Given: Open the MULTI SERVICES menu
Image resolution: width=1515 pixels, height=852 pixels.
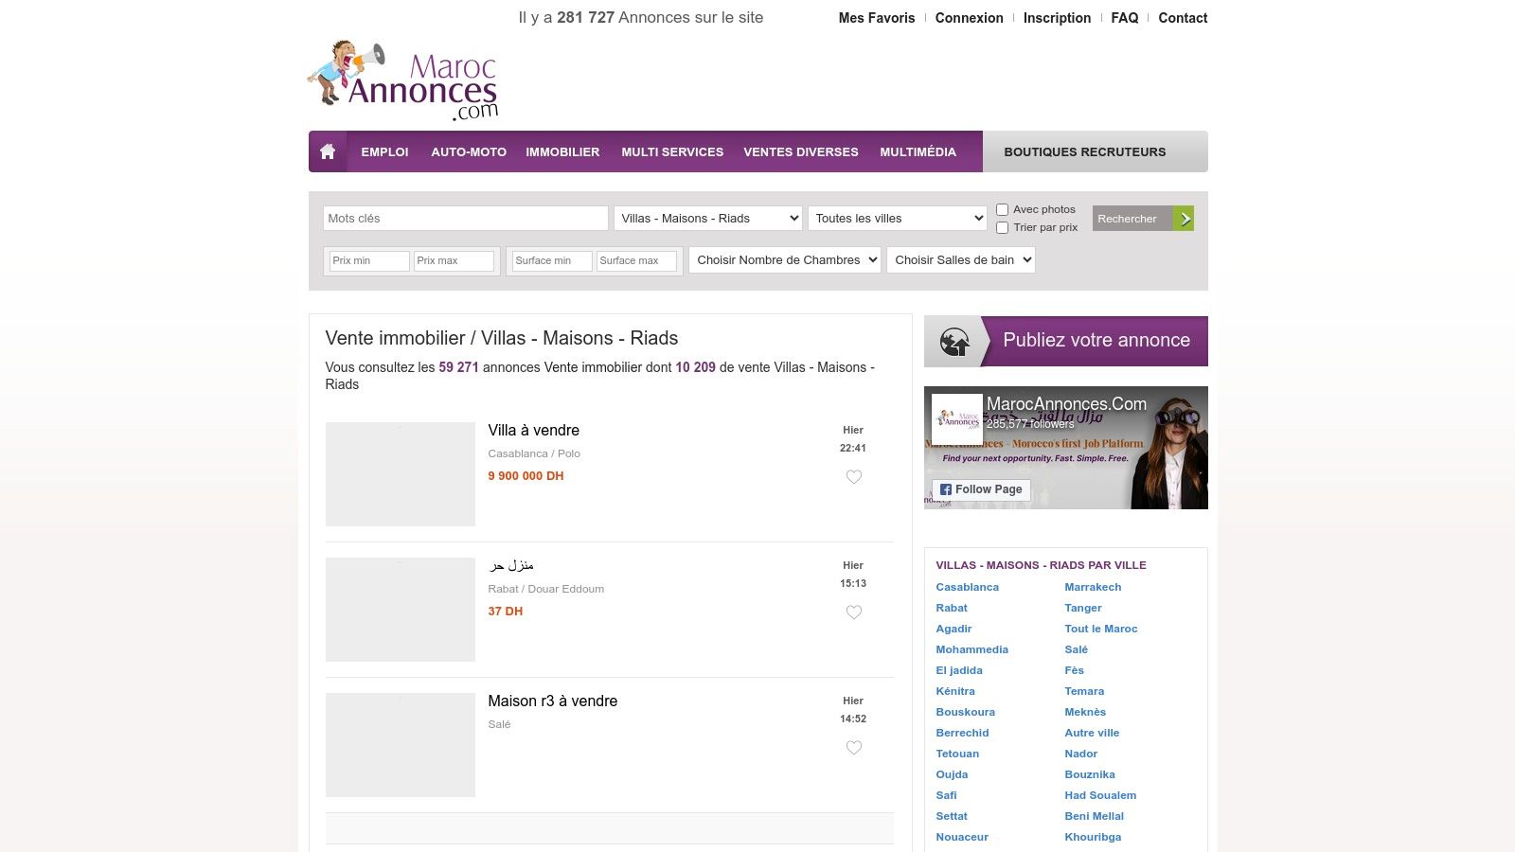Looking at the screenshot, I should 672,151.
